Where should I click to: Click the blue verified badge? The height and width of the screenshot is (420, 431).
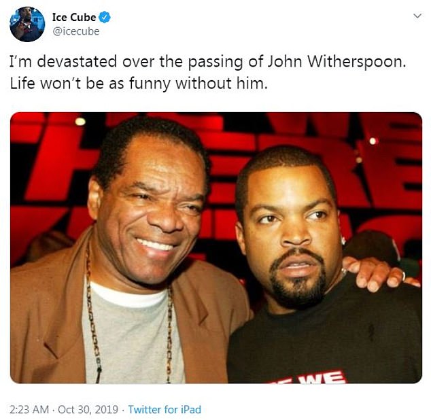[x=105, y=17]
